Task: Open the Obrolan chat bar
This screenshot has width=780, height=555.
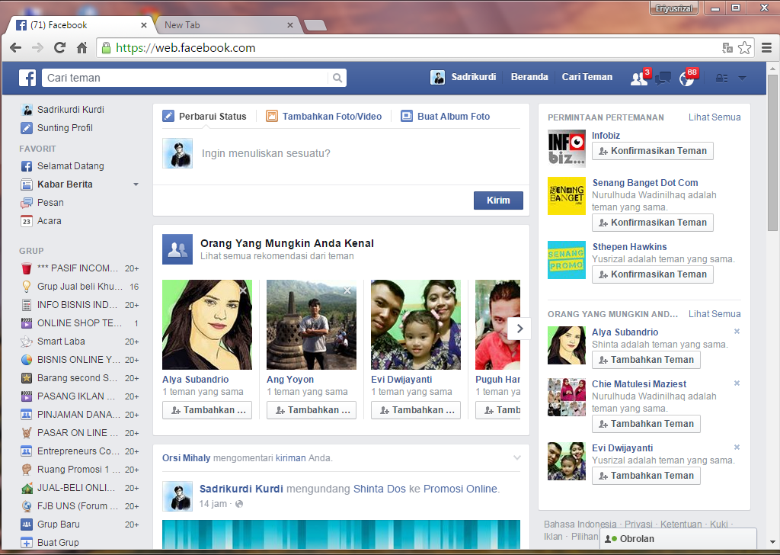Action: click(678, 539)
